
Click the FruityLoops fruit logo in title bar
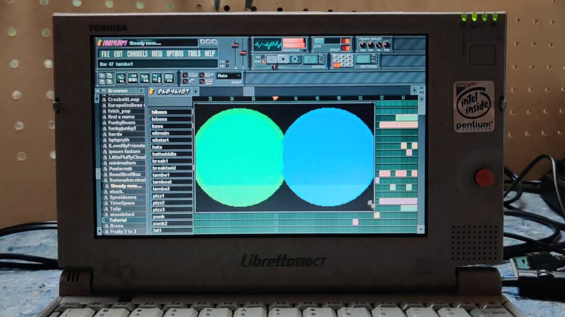coord(100,43)
